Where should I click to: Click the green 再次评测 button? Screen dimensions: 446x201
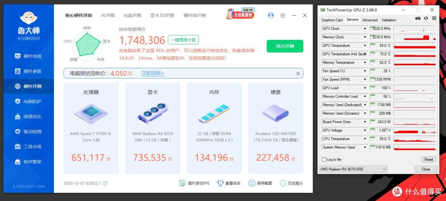285,46
